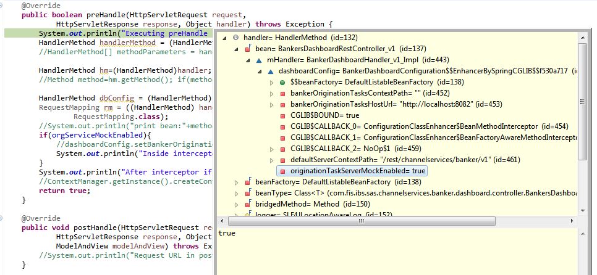Collapse the dashboardConfig node
The image size is (597, 275).
[x=260, y=71]
